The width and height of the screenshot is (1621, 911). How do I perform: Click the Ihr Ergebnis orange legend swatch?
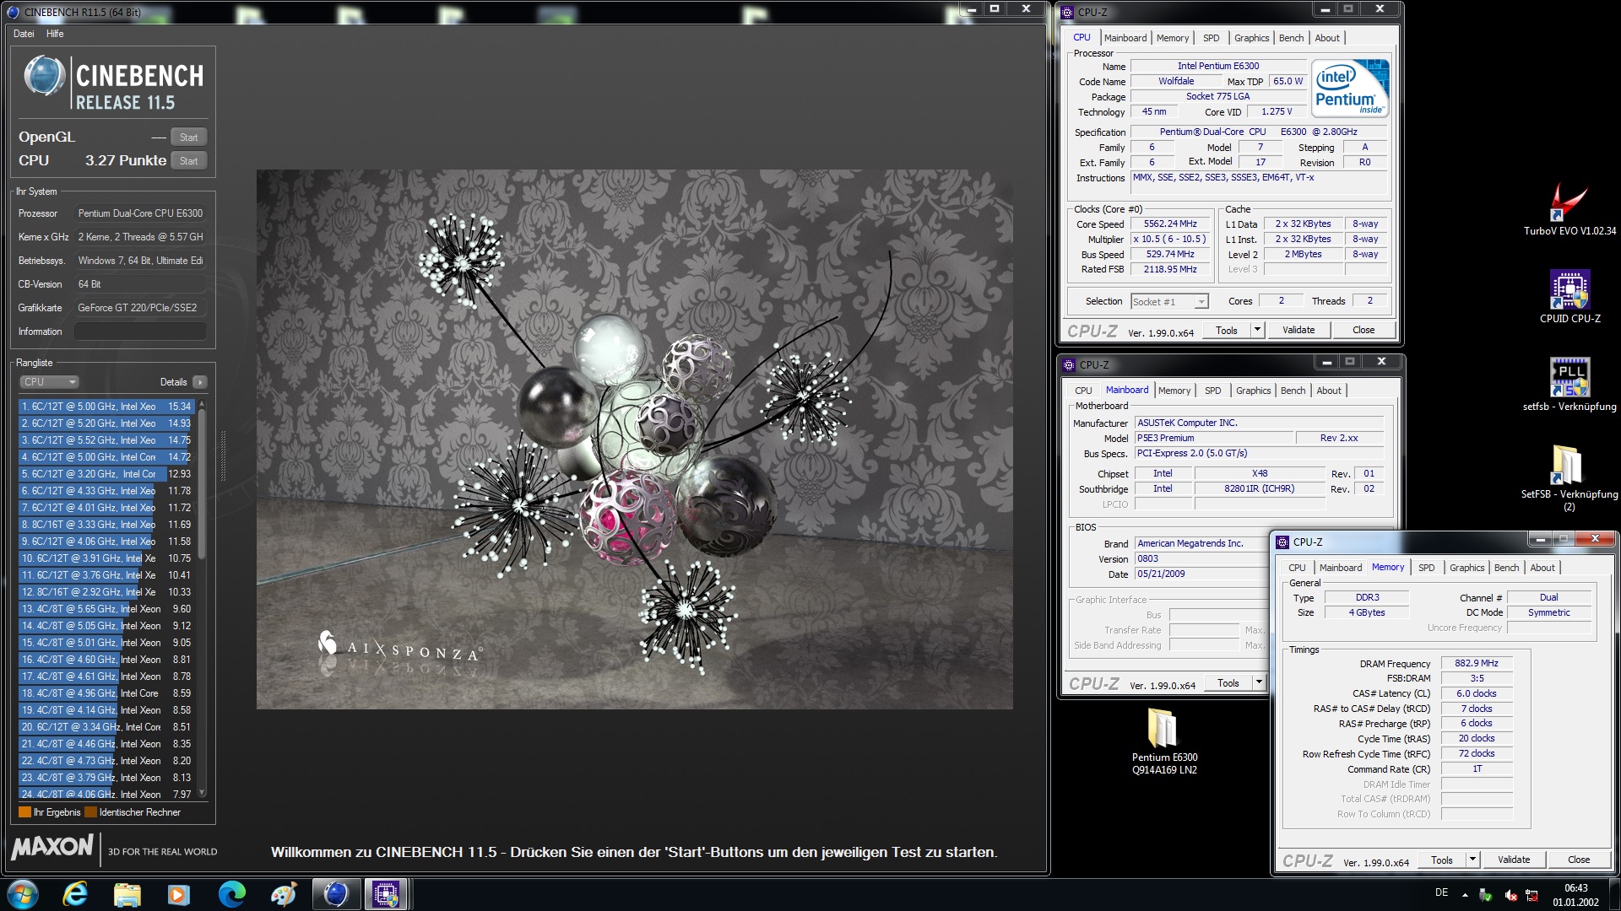tap(24, 812)
